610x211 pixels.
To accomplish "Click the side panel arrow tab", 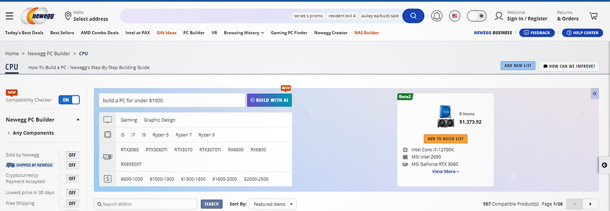I will coord(604,165).
